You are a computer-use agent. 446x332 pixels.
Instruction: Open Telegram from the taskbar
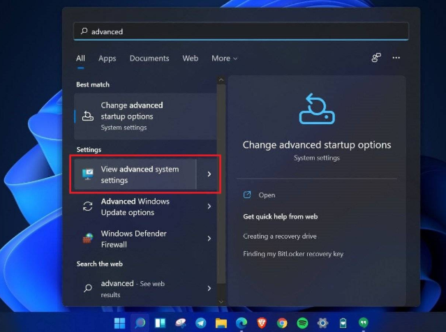coord(201,323)
